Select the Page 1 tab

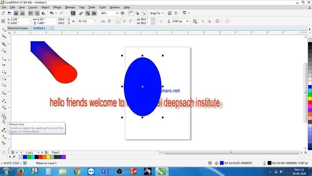[x=56, y=153]
